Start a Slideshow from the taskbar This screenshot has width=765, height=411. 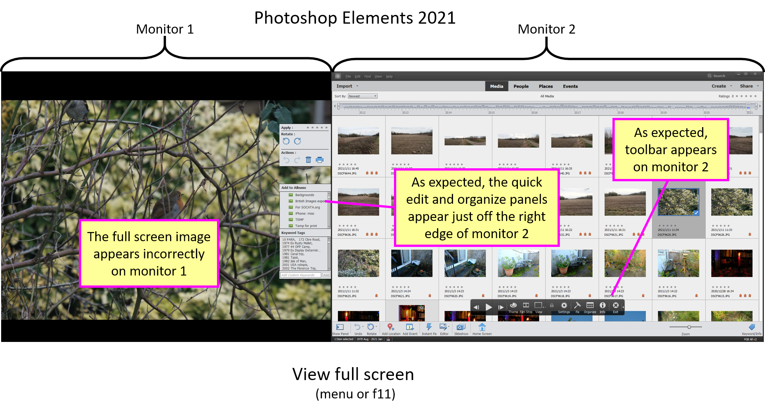pos(461,327)
